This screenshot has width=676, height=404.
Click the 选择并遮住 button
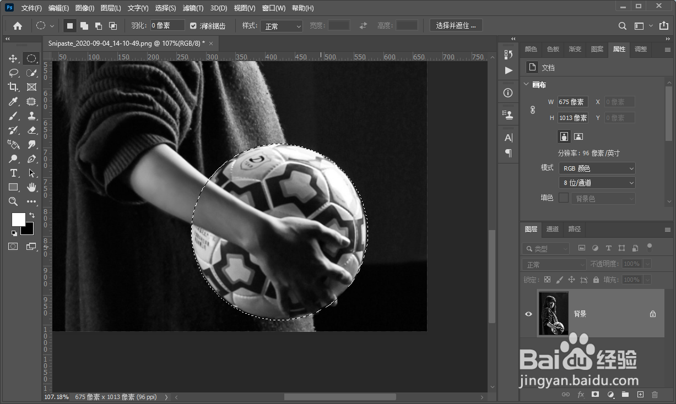456,25
